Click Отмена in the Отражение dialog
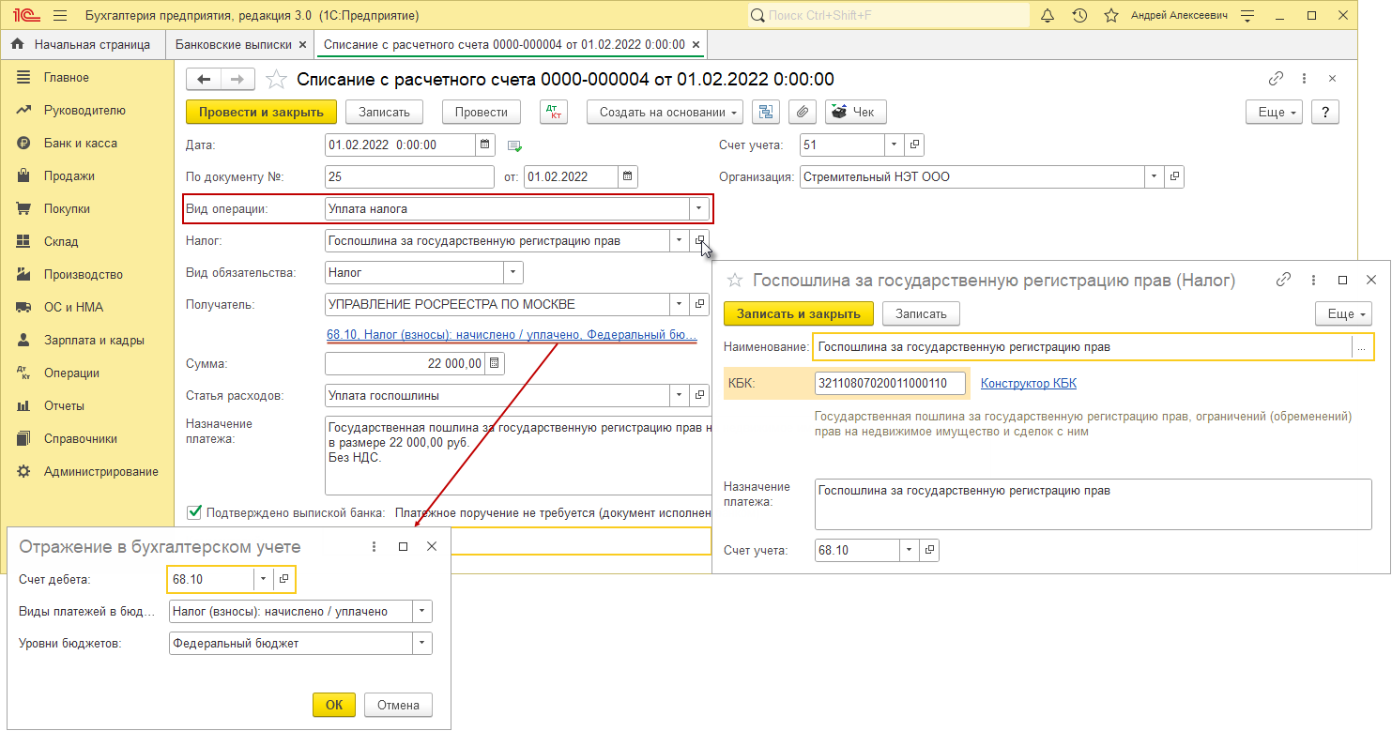Viewport: 1392px width, 731px height. tap(399, 705)
